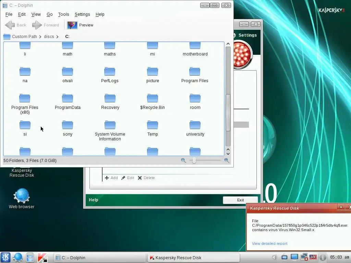
Task: Open the notification dropdown arrow
Action: point(341,207)
